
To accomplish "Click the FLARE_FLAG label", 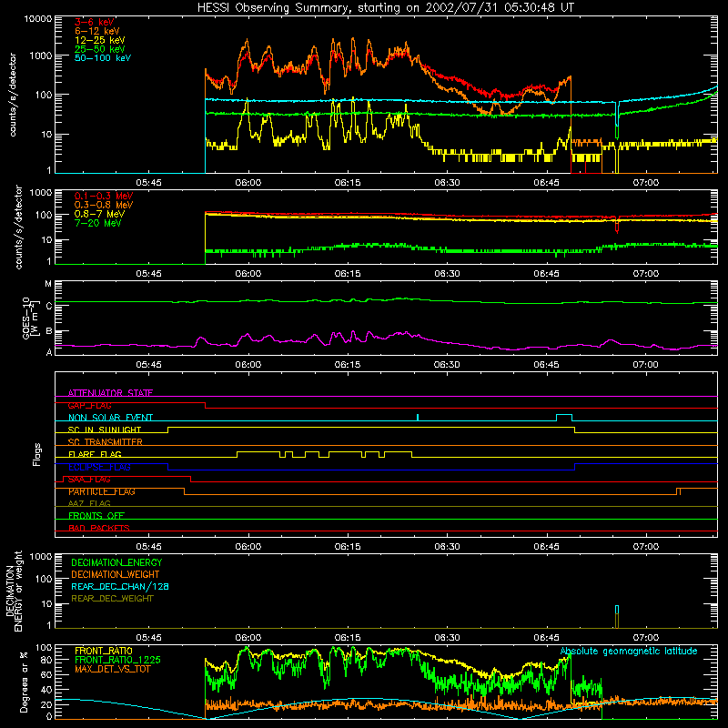I will [x=95, y=454].
